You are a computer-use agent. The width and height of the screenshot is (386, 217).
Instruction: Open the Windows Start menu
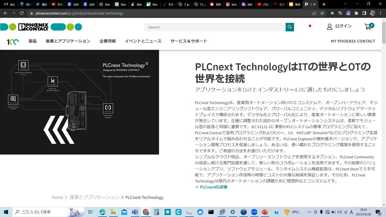tap(6, 212)
